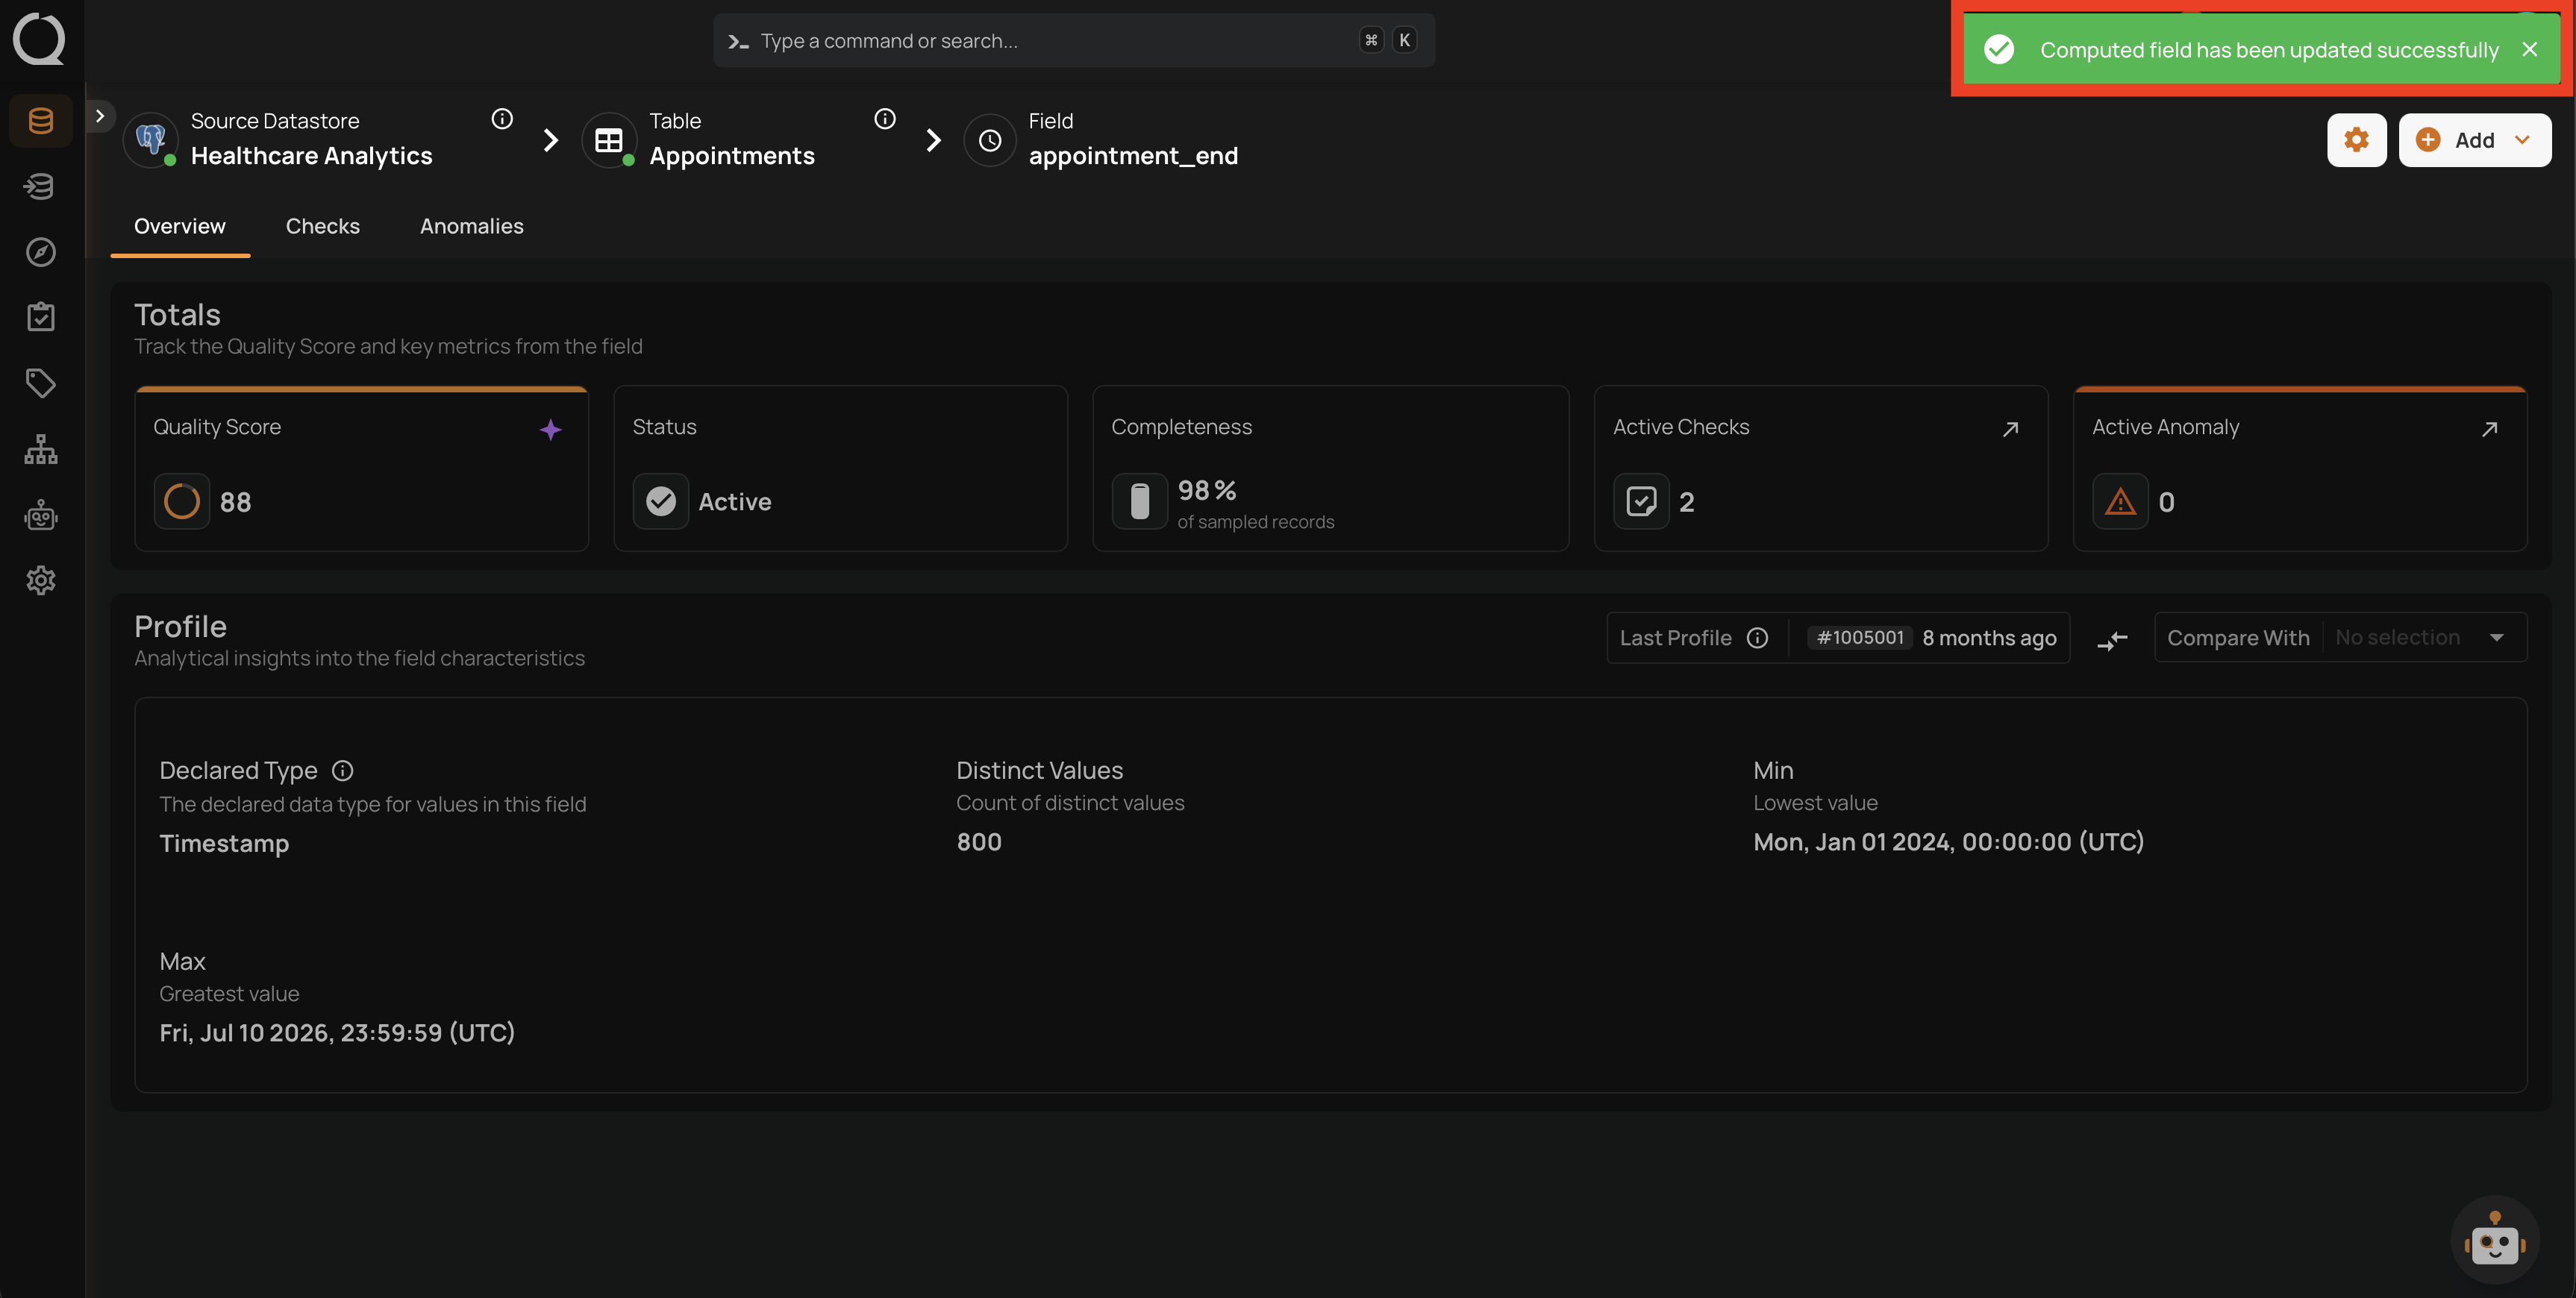The height and width of the screenshot is (1298, 2576).
Task: Switch to the Anomalies tab
Action: click(471, 226)
